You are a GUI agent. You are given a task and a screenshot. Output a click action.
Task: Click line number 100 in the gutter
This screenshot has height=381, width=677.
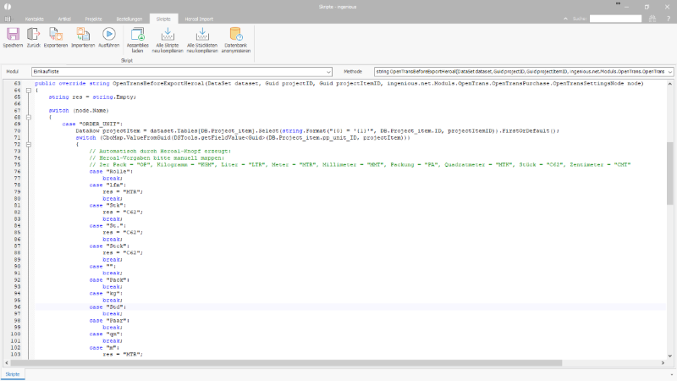pos(15,334)
